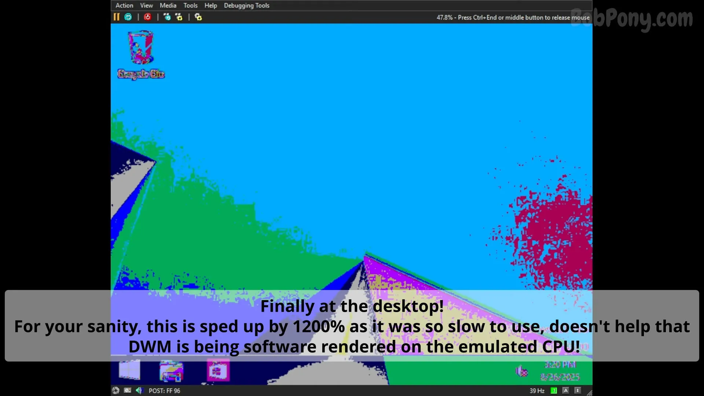
Task: Click the yellow Pause emulation icon
Action: click(x=117, y=17)
